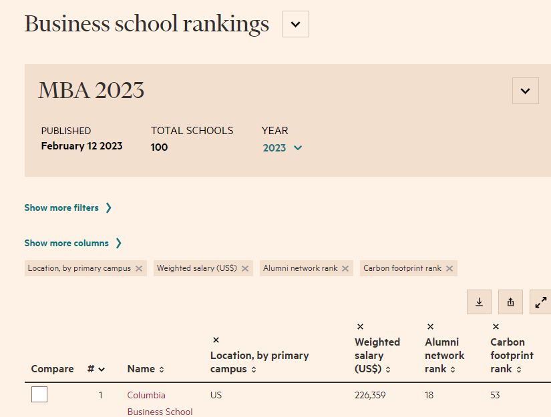Open the expand fullscreen view icon

[540, 302]
